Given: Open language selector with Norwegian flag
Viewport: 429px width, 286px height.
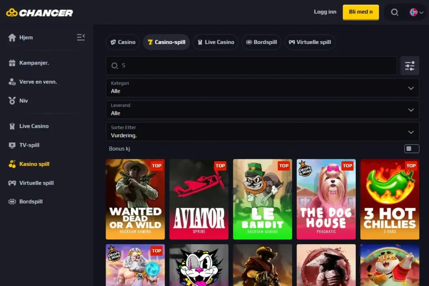Looking at the screenshot, I should click(416, 12).
